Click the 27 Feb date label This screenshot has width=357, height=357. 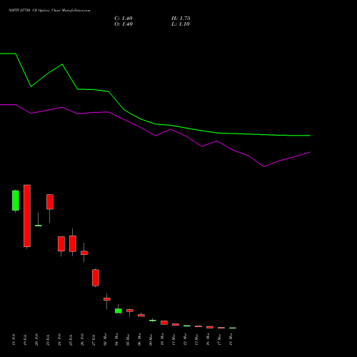click(x=94, y=340)
